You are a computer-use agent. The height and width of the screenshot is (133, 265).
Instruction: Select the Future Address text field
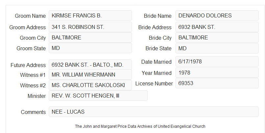point(90,65)
